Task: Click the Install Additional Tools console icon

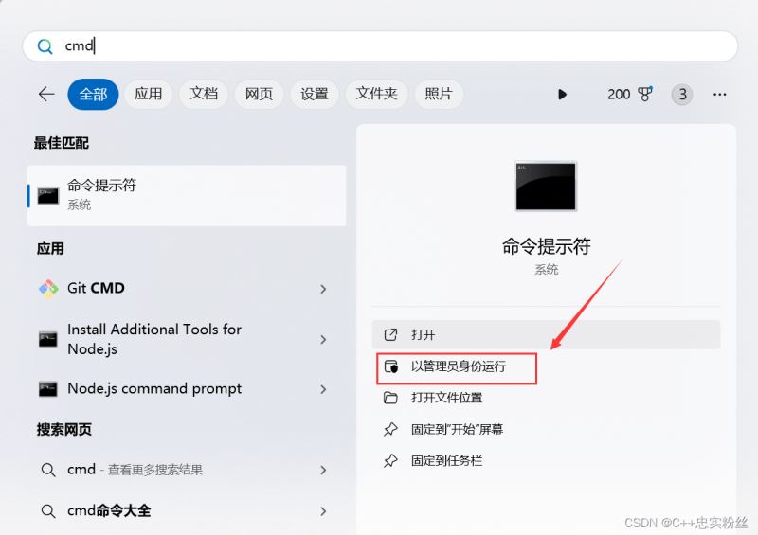Action: [48, 339]
